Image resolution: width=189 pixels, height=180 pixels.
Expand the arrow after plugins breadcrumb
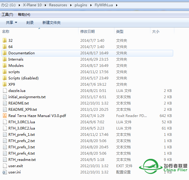pyautogui.click(x=91, y=5)
